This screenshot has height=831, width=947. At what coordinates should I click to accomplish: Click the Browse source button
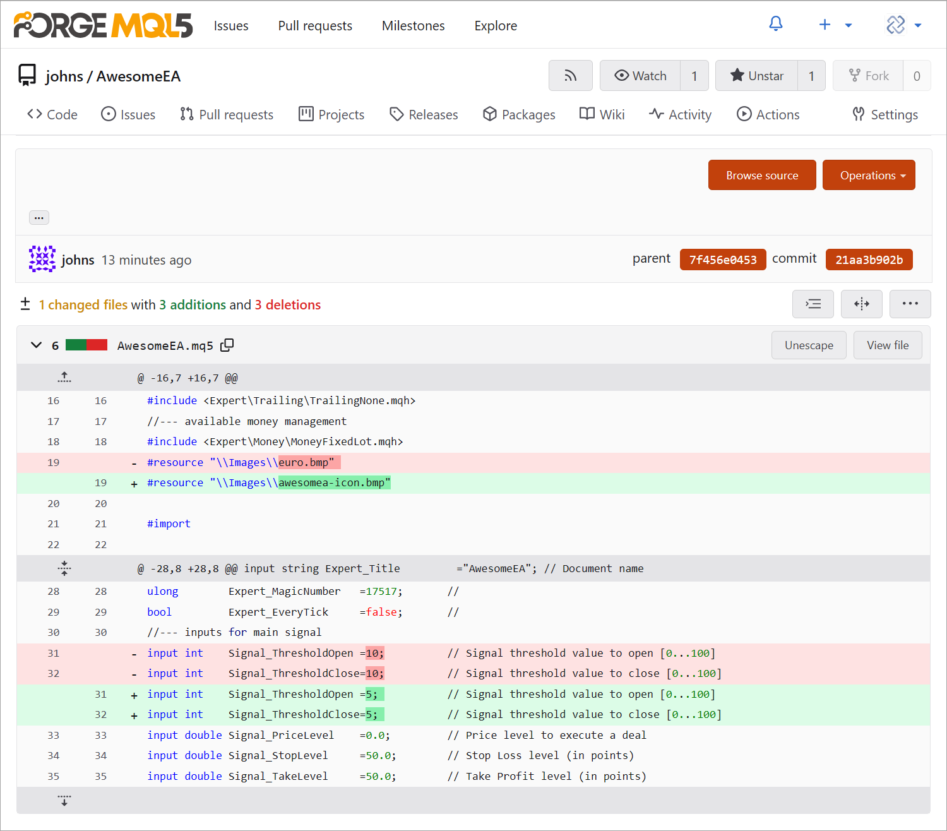[x=761, y=176]
